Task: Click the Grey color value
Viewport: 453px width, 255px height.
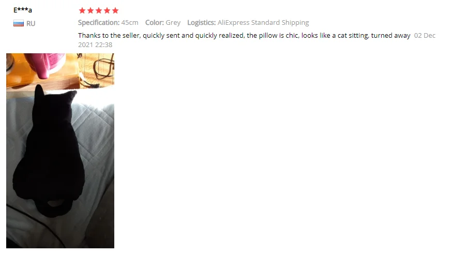Action: click(x=173, y=23)
